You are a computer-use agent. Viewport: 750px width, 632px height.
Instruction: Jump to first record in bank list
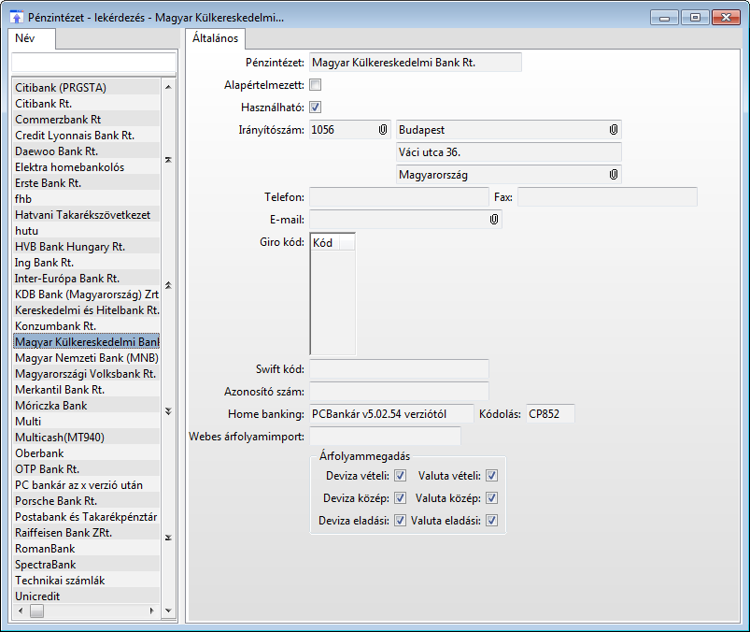tap(168, 160)
